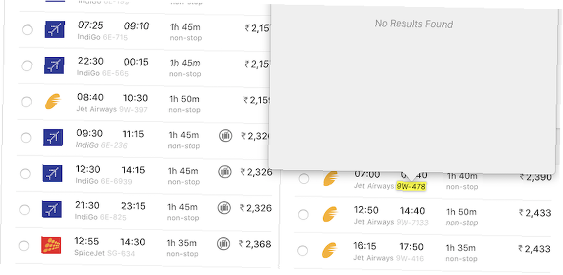Select radio button for IndiGo 6E-565 flight

point(26,66)
